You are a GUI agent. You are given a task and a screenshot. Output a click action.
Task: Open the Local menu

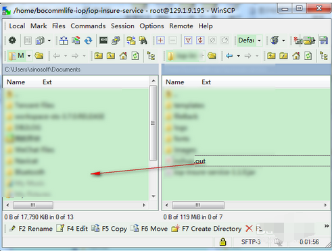click(17, 26)
